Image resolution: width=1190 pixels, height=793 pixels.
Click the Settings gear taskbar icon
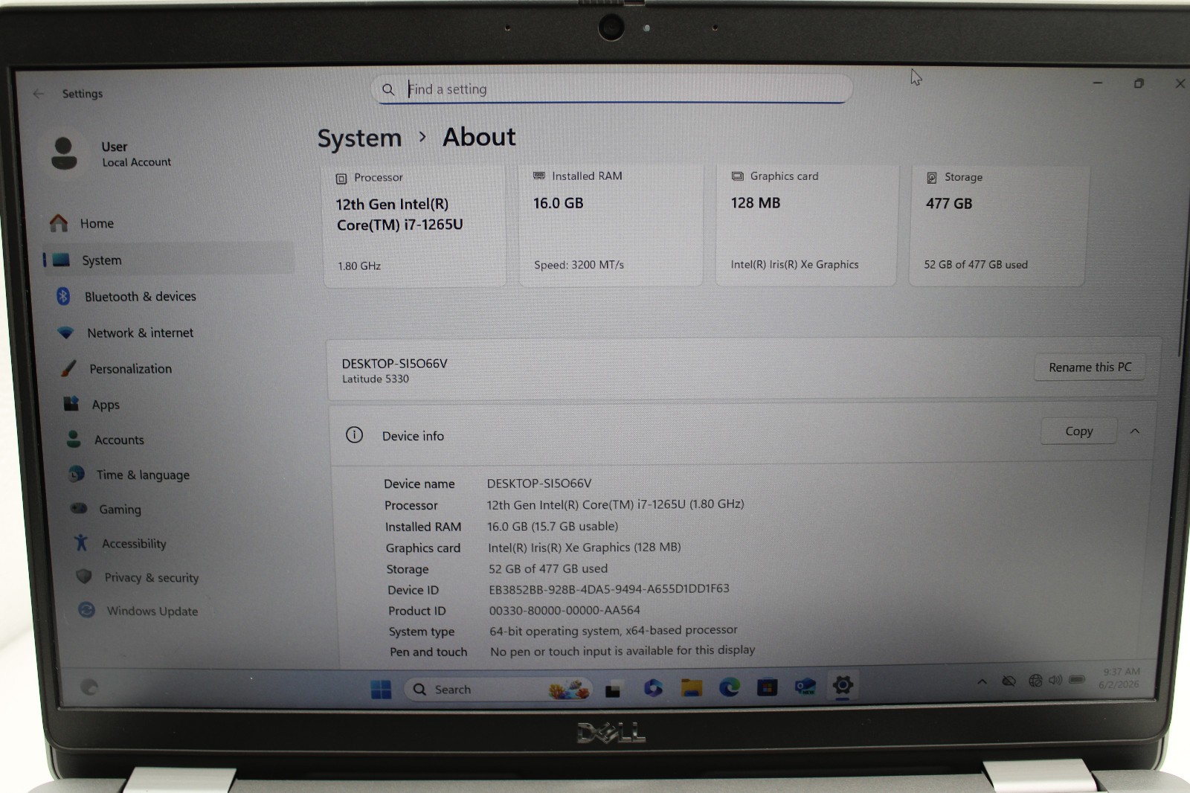(842, 685)
